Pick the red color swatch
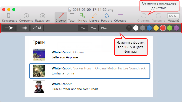This screenshot has height=102, width=182. (163, 28)
